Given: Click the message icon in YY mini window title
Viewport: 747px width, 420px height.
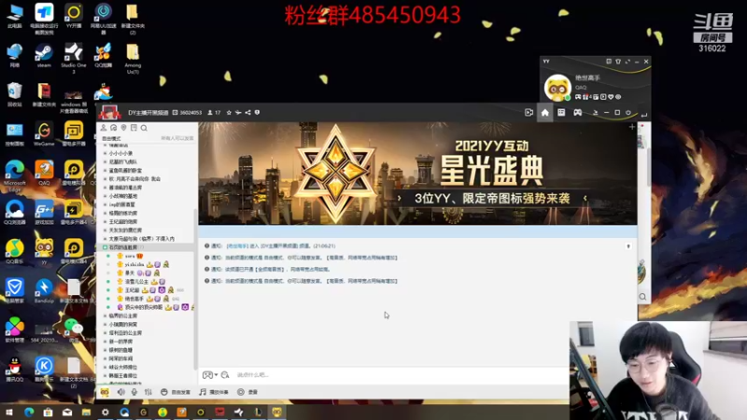Looking at the screenshot, I should [x=609, y=62].
